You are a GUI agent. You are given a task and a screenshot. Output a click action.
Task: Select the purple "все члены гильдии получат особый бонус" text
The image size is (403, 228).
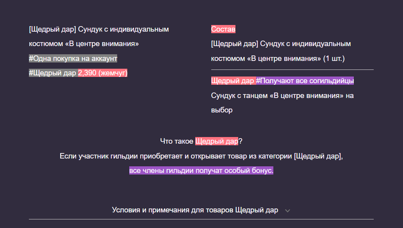pos(201,171)
